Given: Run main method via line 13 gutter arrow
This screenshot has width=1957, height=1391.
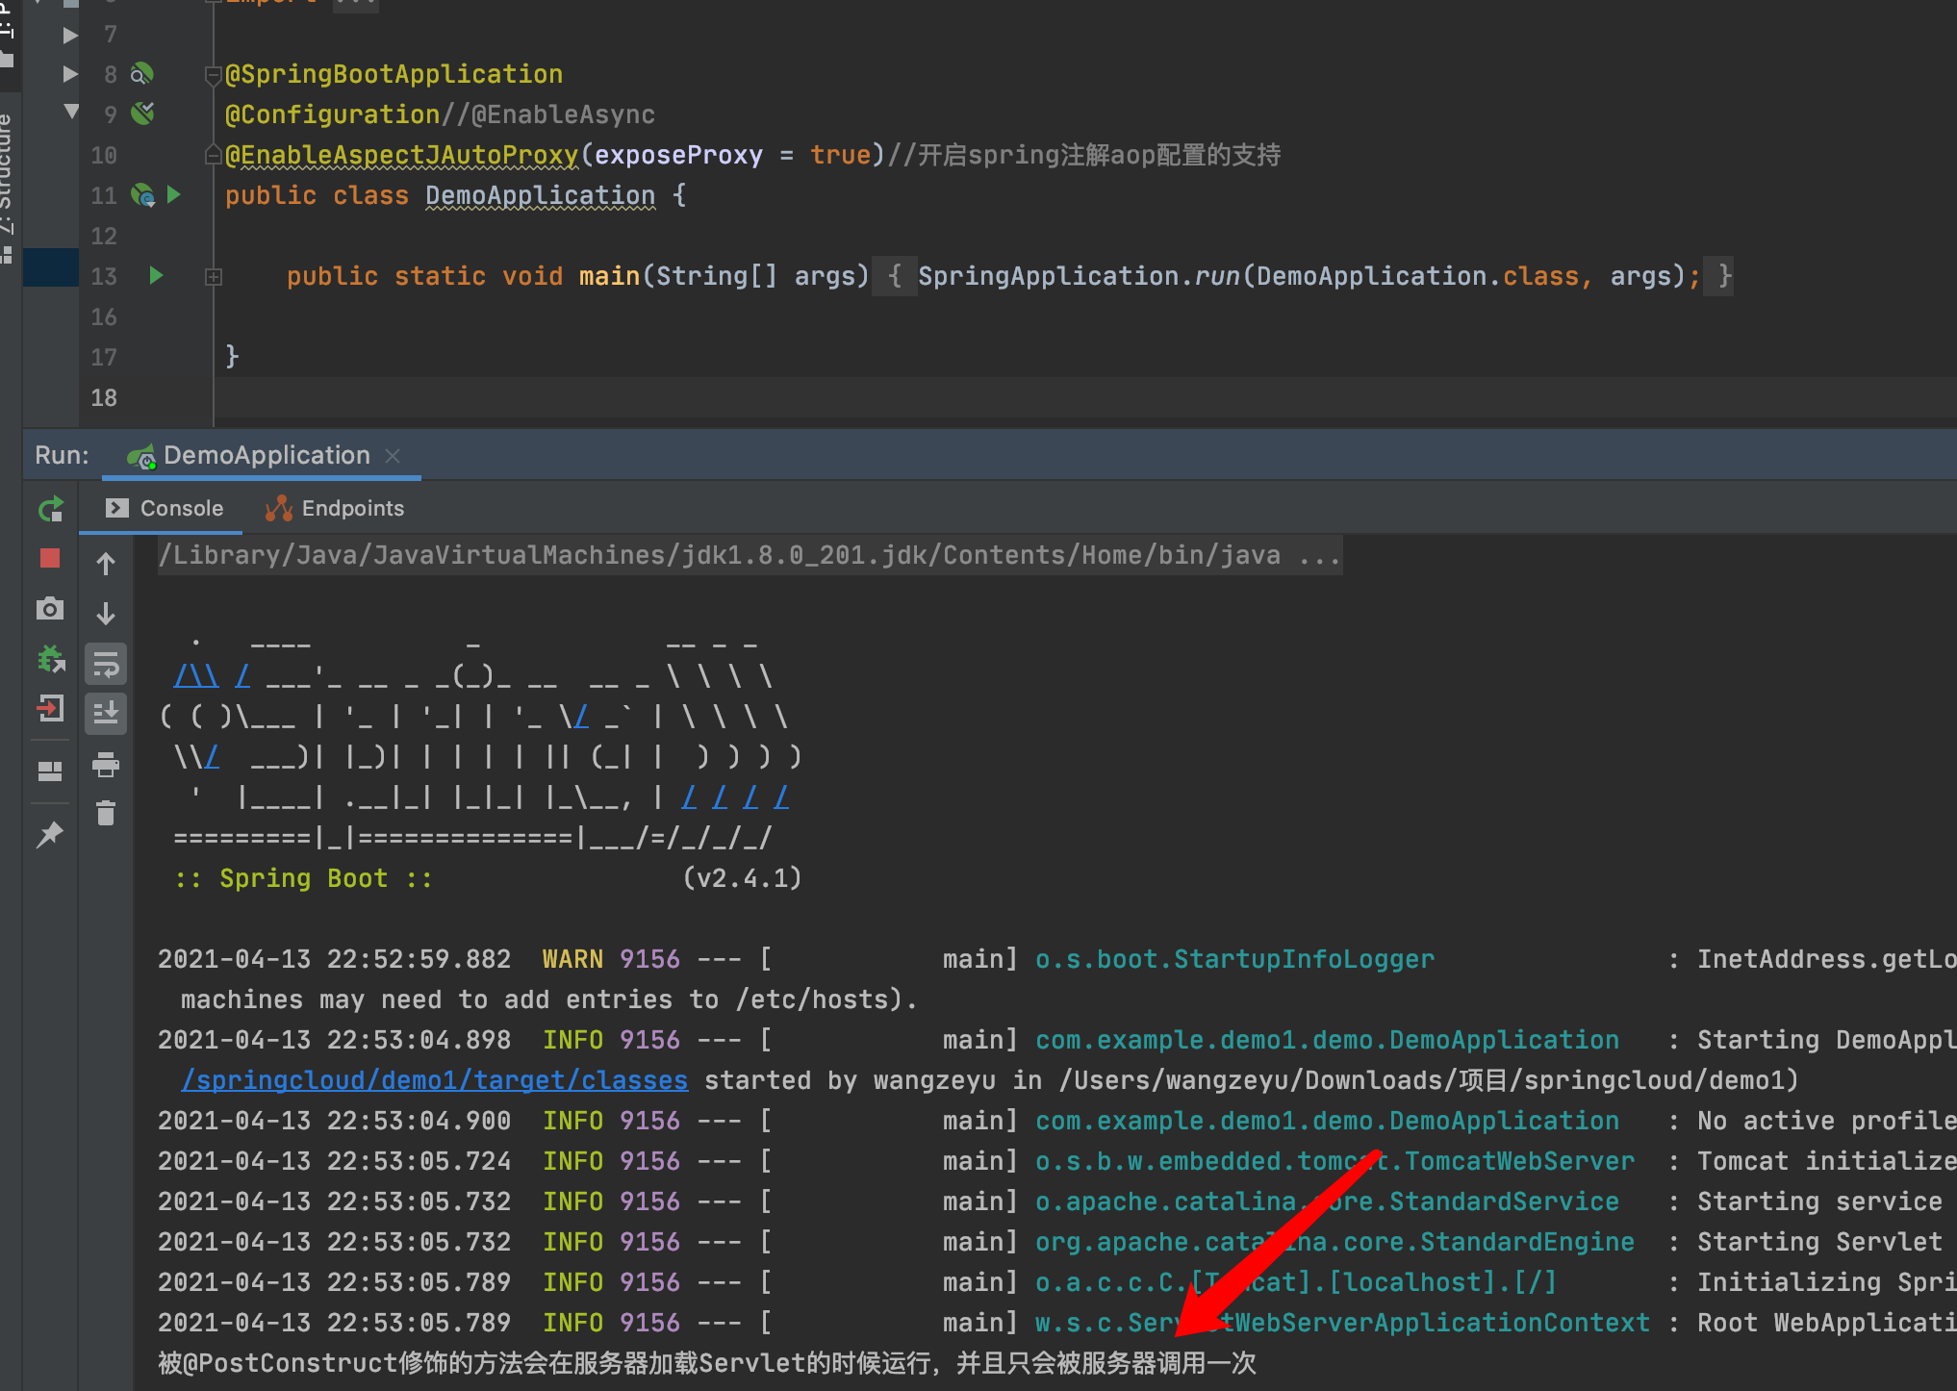Looking at the screenshot, I should pyautogui.click(x=156, y=277).
